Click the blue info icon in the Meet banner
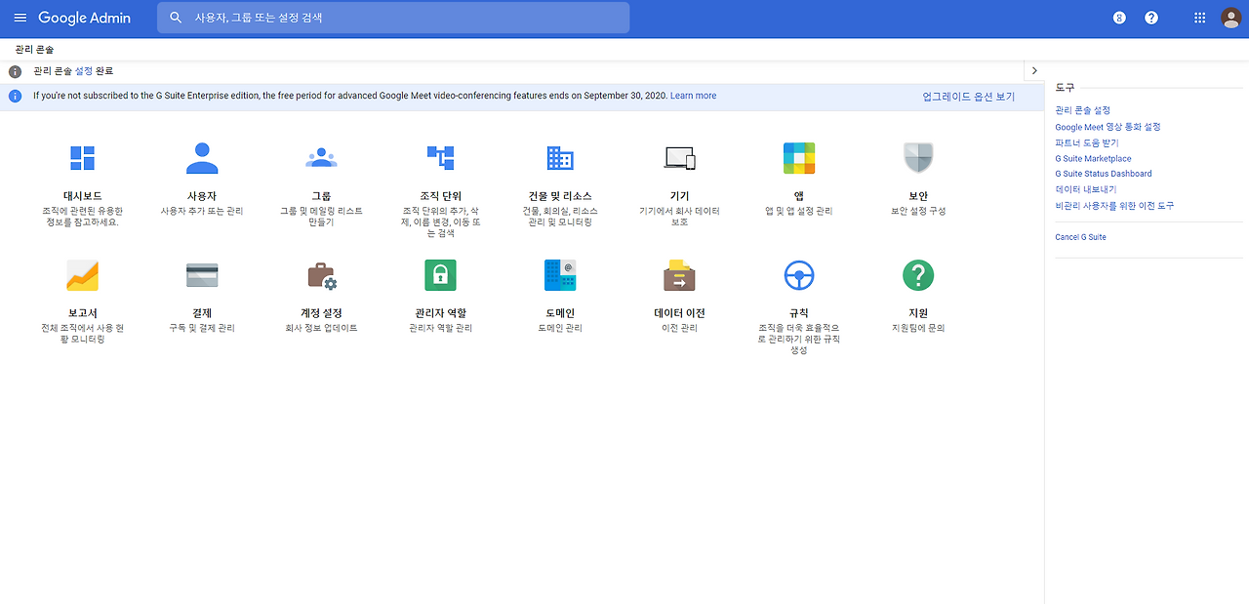Screen dimensions: 1249x604 click(x=15, y=96)
